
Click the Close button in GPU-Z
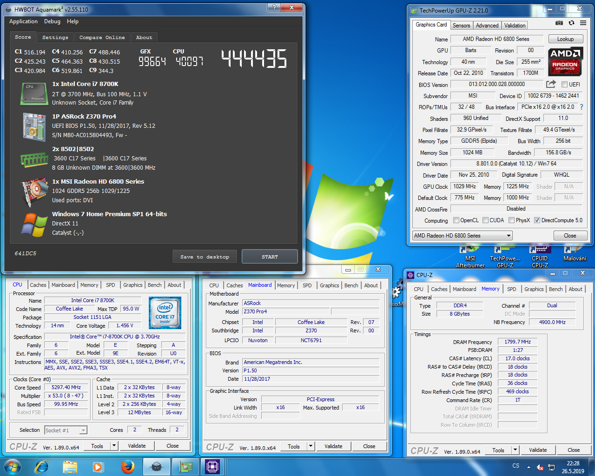tap(570, 236)
